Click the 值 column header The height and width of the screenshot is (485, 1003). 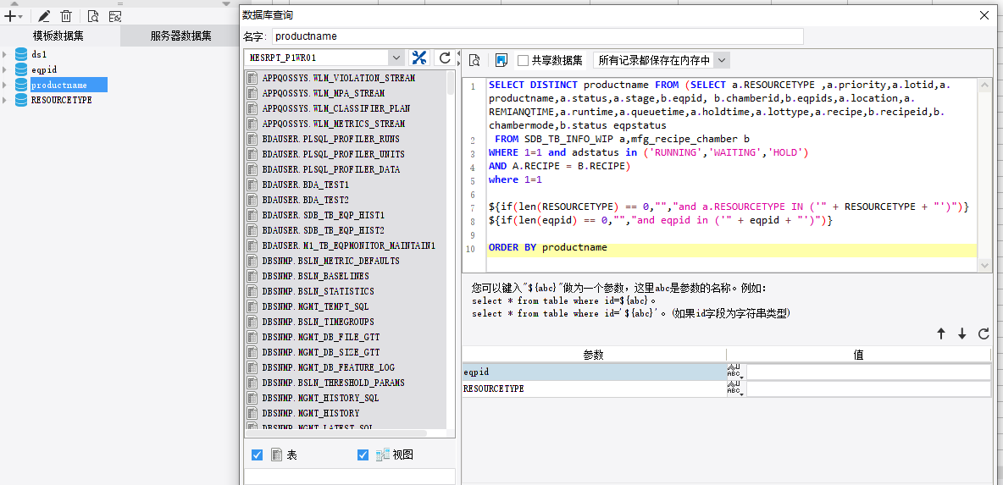tap(859, 355)
